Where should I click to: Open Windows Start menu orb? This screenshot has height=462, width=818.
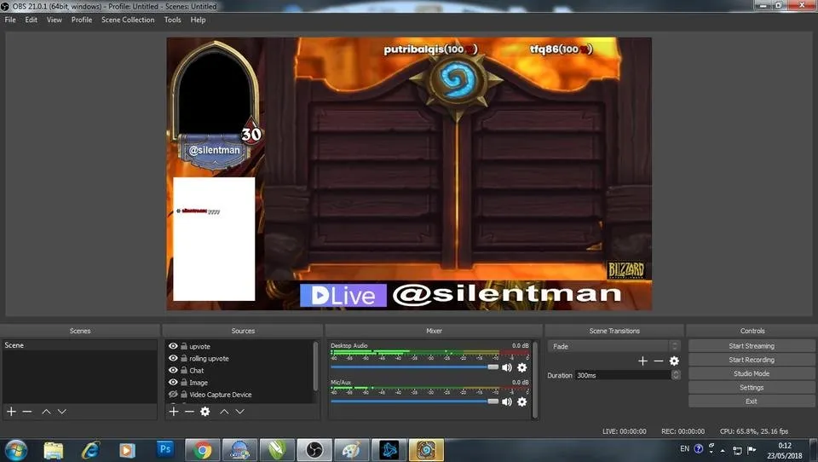(x=15, y=450)
